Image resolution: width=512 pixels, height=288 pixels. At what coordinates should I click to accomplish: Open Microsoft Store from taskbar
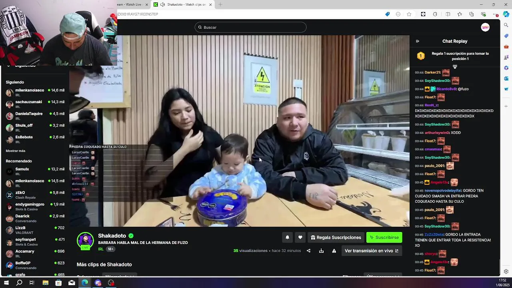tap(58, 283)
